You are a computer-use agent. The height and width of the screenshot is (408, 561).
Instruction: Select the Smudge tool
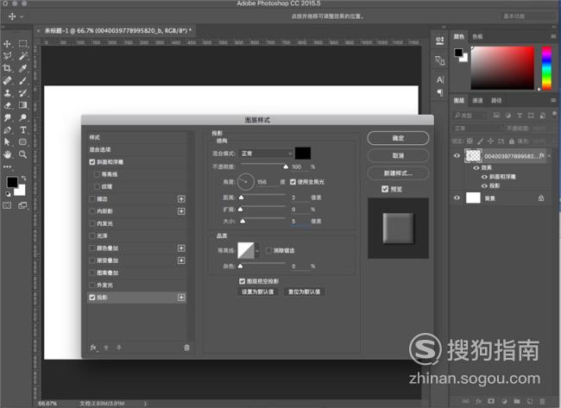click(7, 117)
